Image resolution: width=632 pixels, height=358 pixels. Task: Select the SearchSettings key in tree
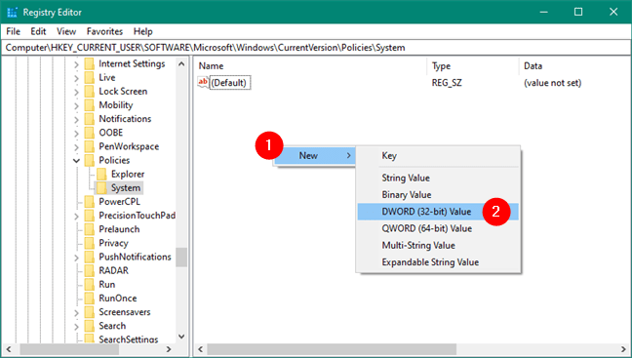129,339
